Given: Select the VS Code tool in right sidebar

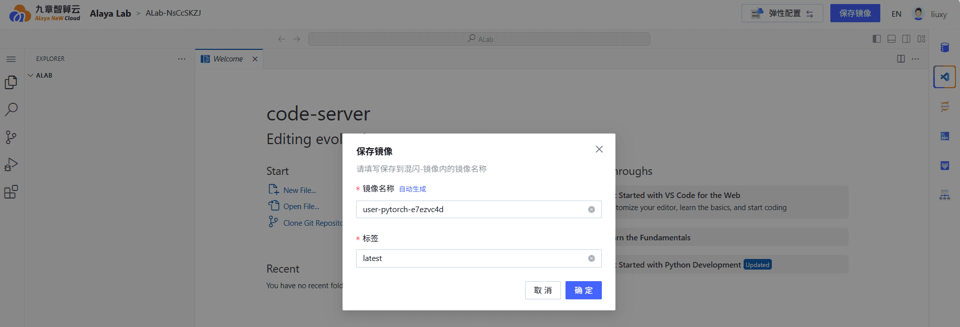Looking at the screenshot, I should pyautogui.click(x=944, y=77).
